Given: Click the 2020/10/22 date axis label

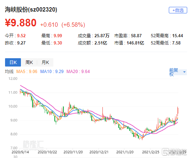Looking at the screenshot, I should [x=47, y=152].
